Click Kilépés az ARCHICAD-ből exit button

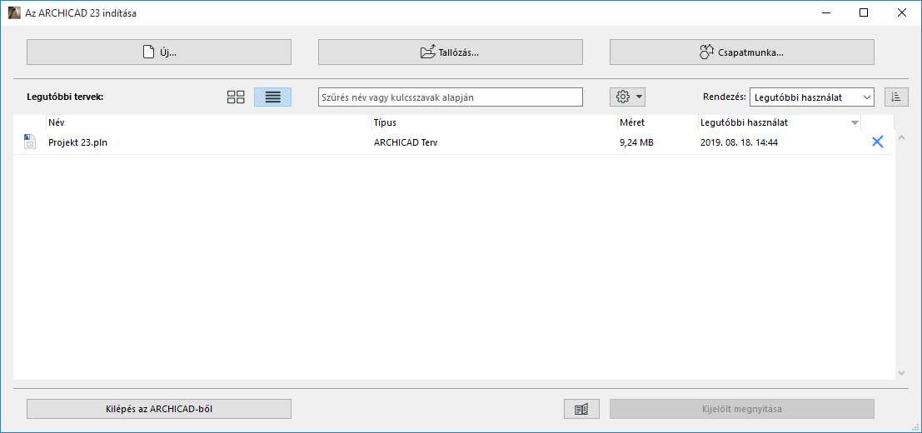click(159, 409)
